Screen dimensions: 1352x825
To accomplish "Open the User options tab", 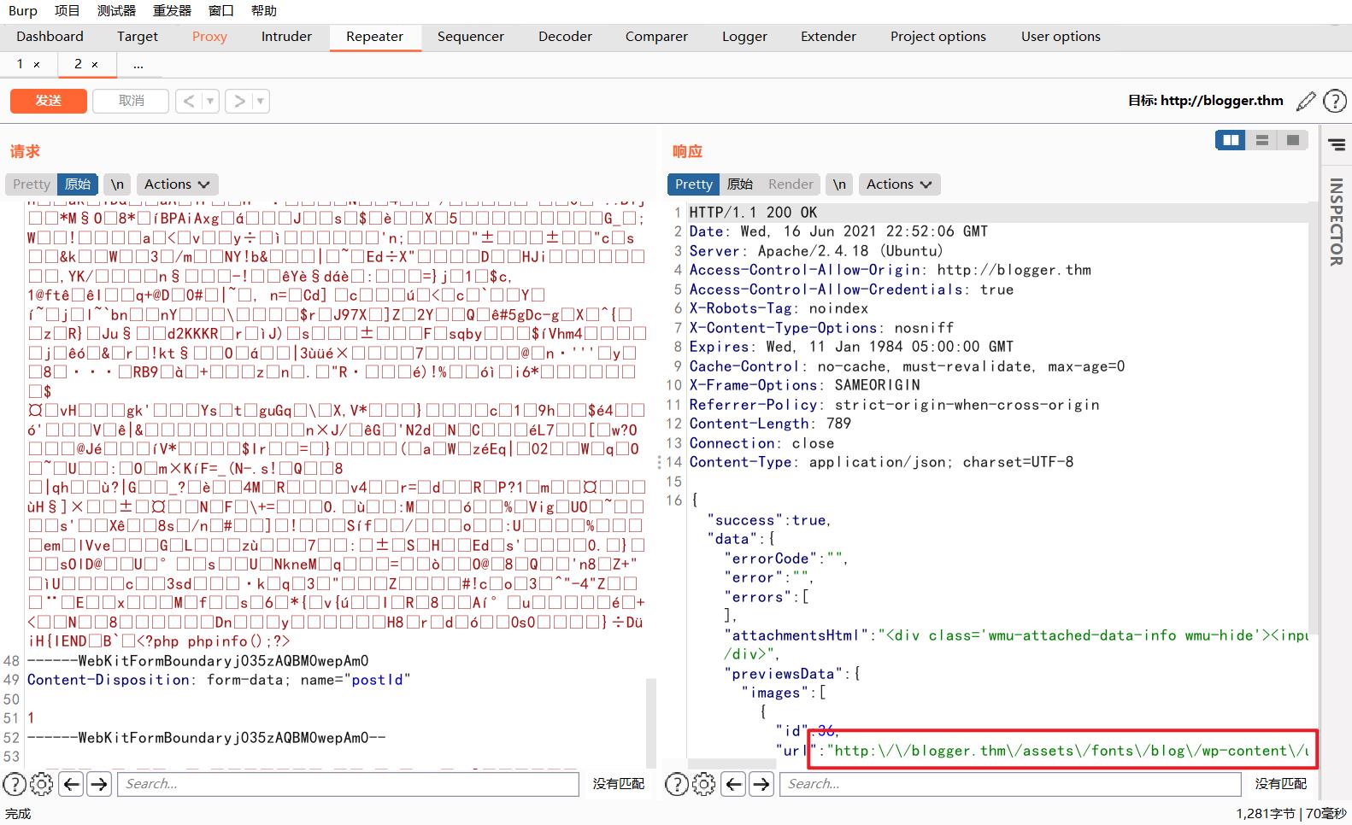I will coord(1061,36).
